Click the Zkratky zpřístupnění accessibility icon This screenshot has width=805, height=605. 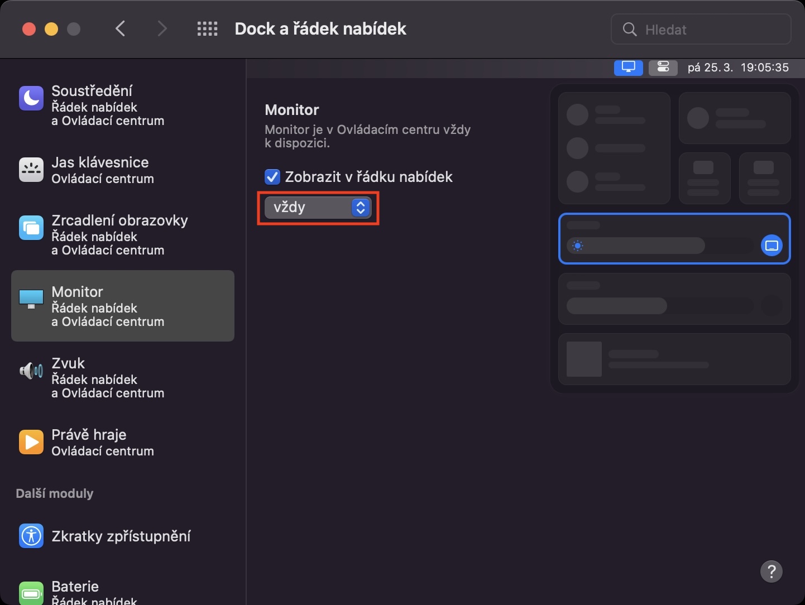(31, 536)
